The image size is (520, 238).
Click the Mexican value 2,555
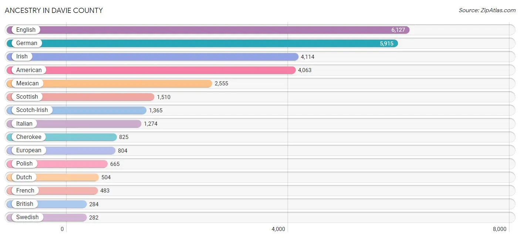click(222, 84)
